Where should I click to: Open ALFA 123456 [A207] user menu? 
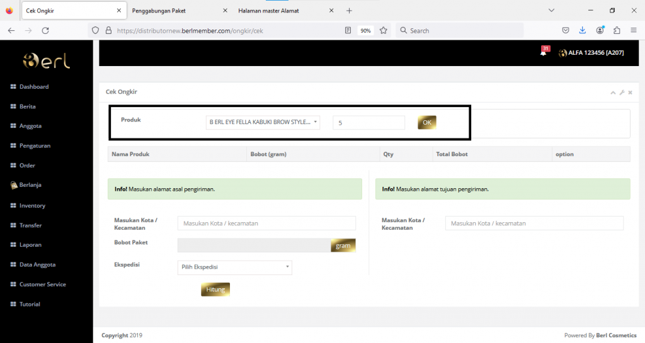pos(591,53)
